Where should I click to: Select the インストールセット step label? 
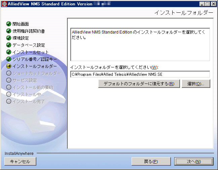[31, 52]
